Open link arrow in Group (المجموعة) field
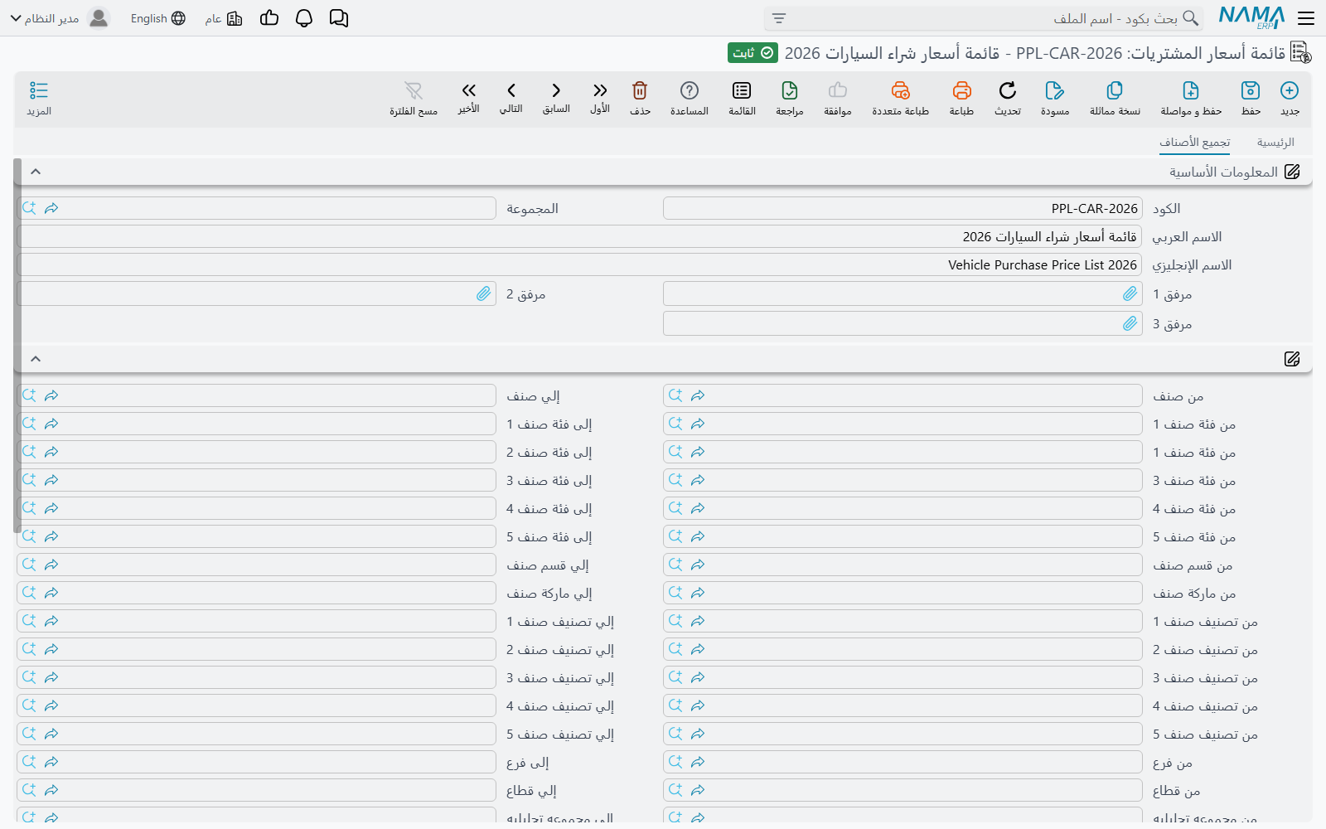Image resolution: width=1326 pixels, height=829 pixels. (51, 208)
